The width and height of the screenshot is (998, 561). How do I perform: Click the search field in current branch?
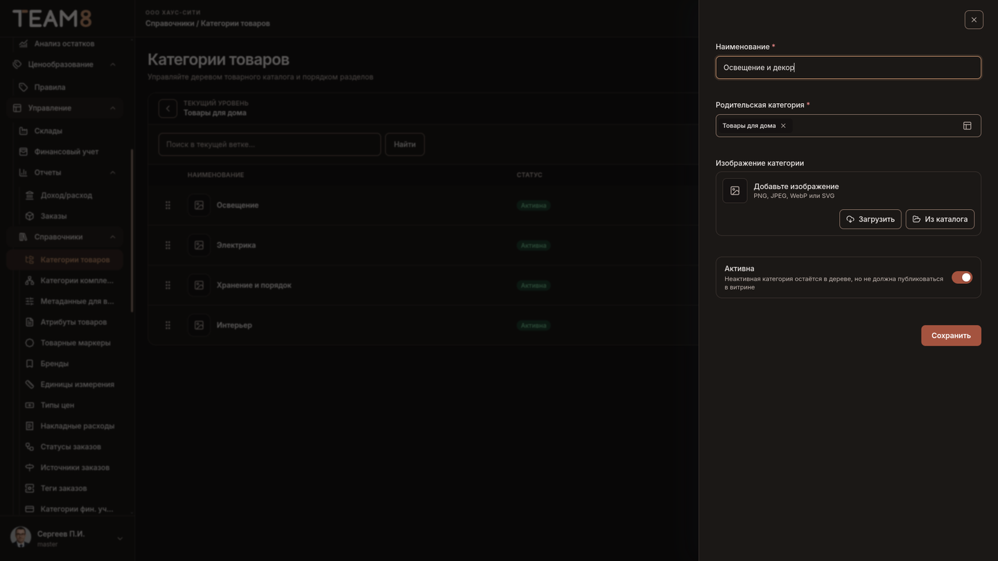coord(270,145)
